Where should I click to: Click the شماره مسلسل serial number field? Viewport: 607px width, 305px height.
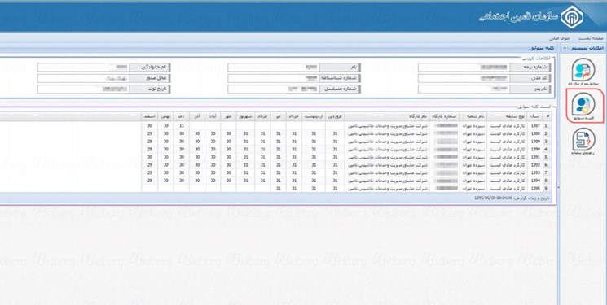[x=273, y=89]
